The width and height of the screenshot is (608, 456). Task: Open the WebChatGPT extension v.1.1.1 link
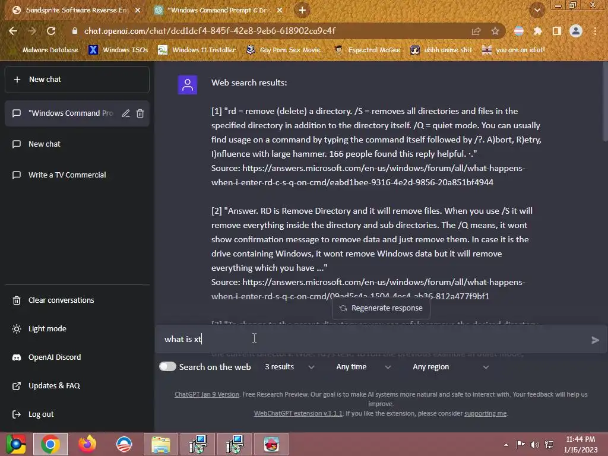(298, 413)
